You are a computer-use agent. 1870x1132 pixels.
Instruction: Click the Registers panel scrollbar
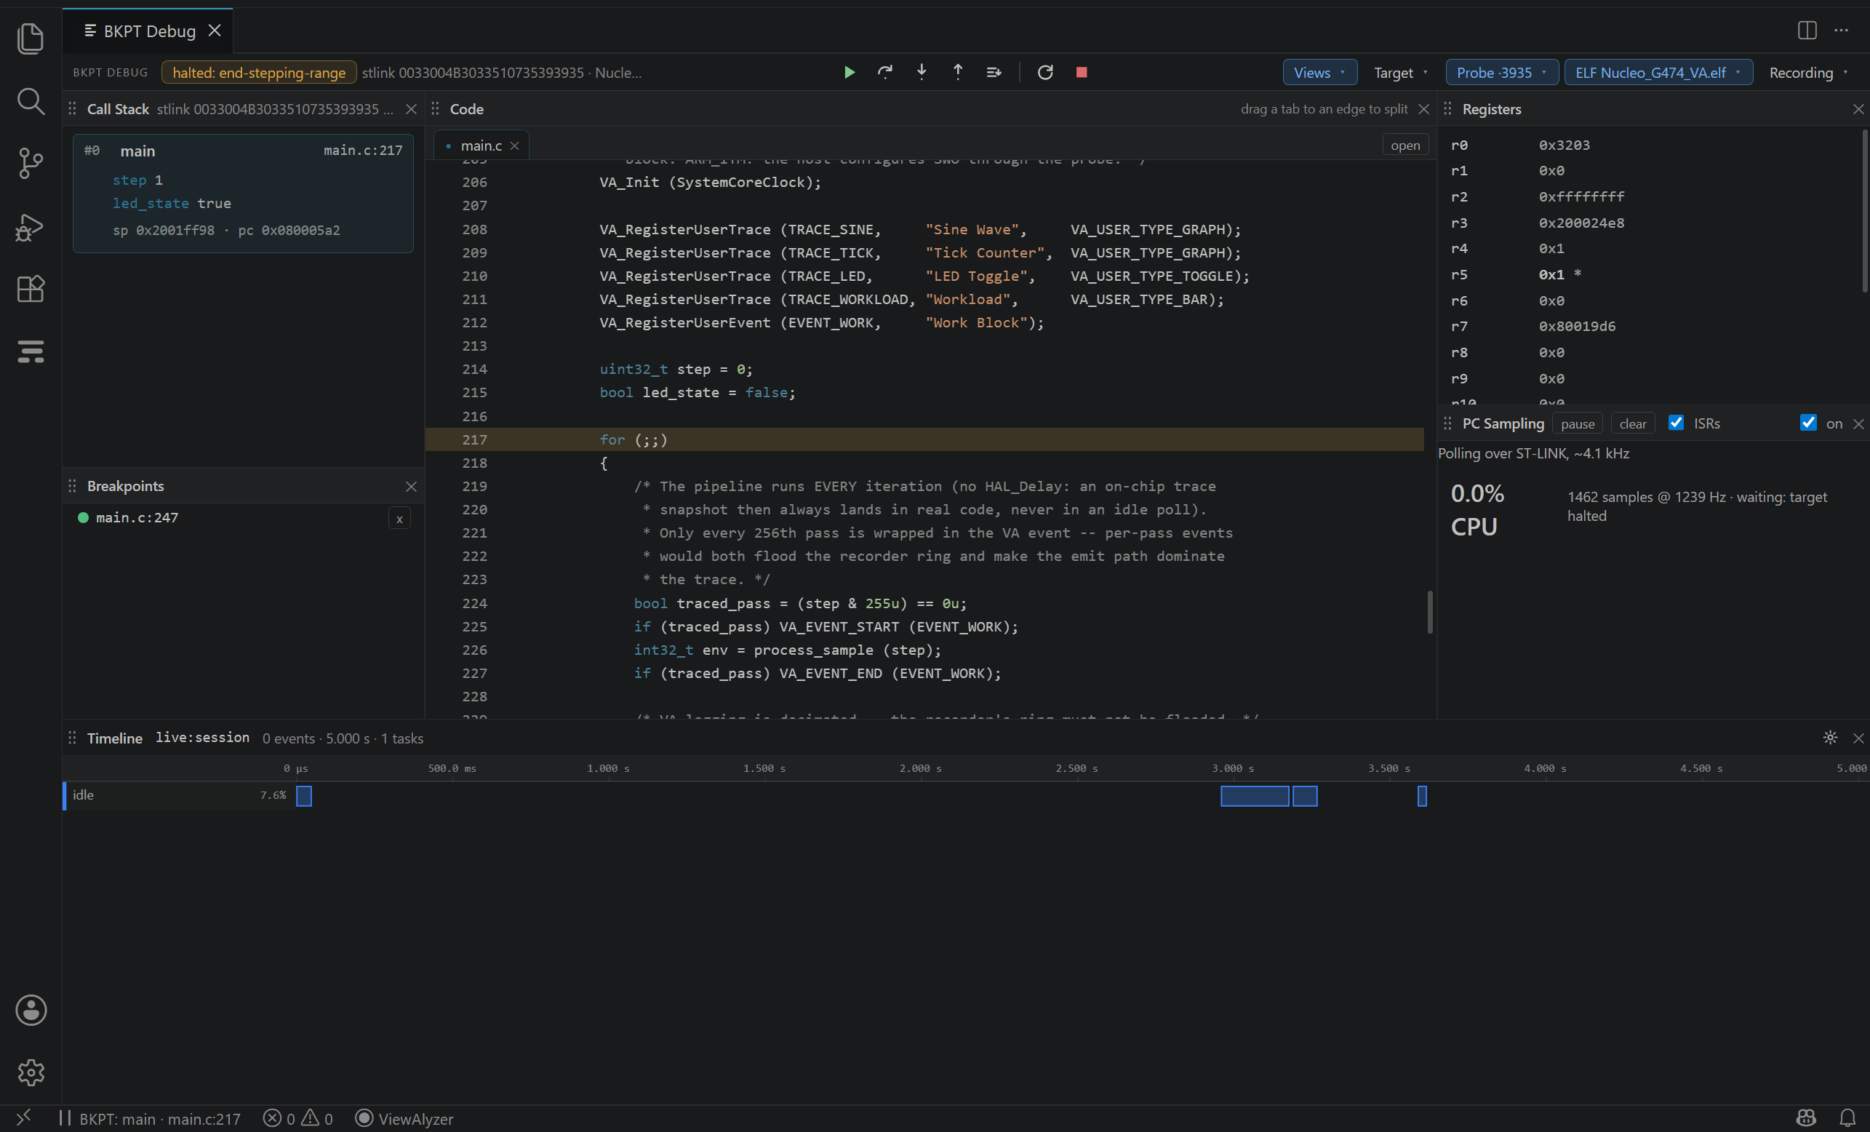point(1864,211)
